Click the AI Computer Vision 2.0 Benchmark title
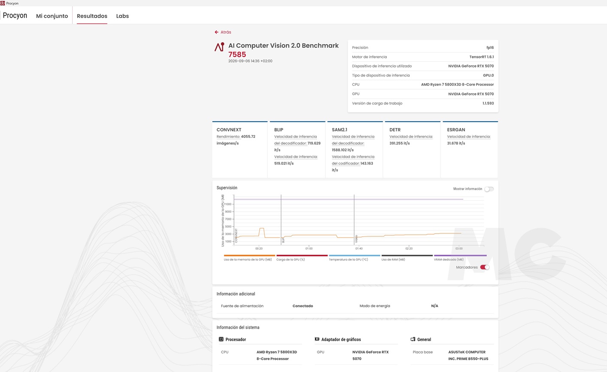 283,46
